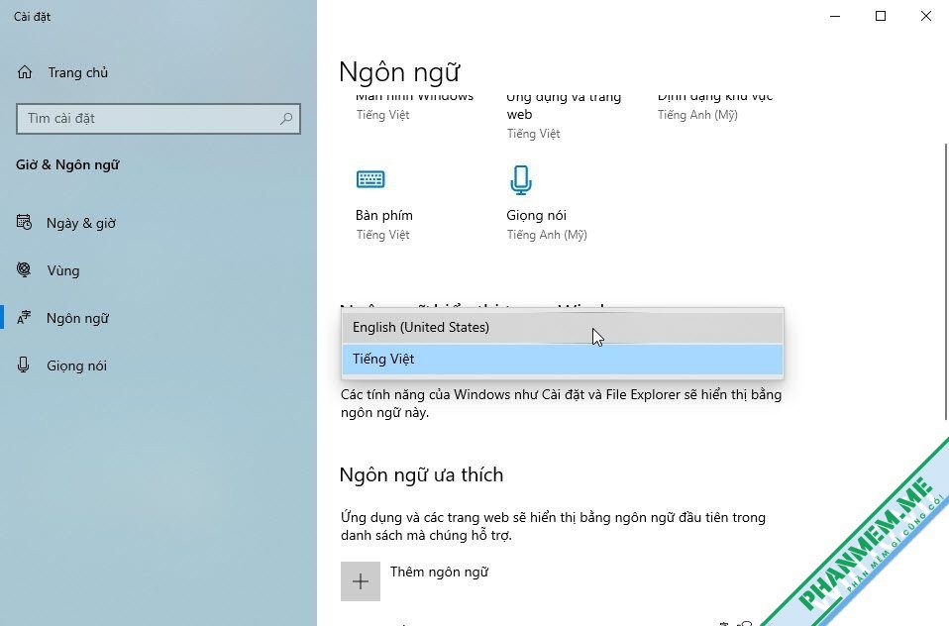Click the Ngày & giờ calendar icon

(x=24, y=222)
